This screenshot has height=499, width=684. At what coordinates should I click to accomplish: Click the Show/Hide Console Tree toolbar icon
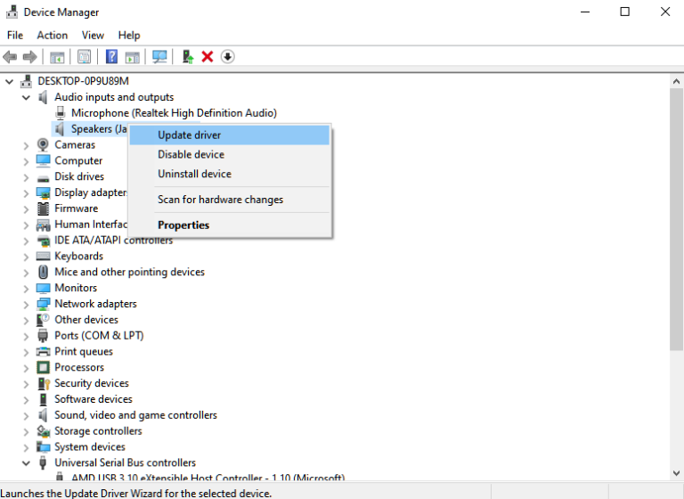point(57,57)
